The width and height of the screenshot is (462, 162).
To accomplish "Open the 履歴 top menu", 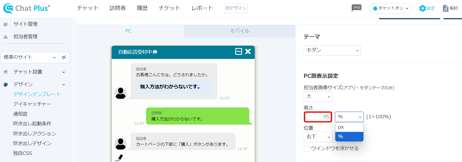I will (x=142, y=8).
